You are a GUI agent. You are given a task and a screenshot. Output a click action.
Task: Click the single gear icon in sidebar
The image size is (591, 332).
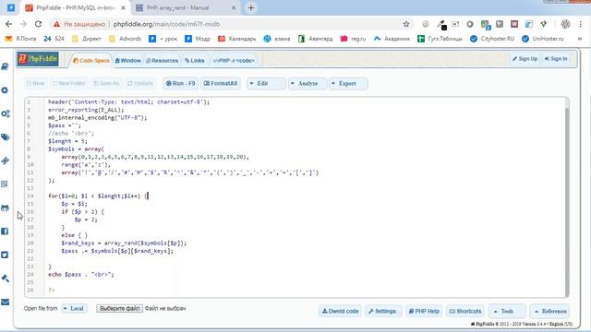[x=5, y=90]
